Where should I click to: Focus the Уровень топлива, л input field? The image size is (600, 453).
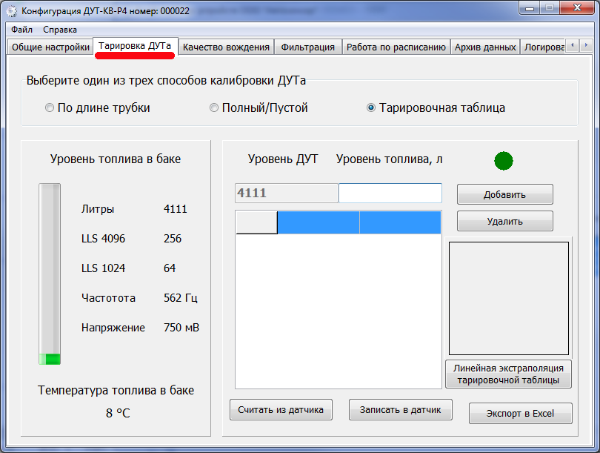point(390,193)
